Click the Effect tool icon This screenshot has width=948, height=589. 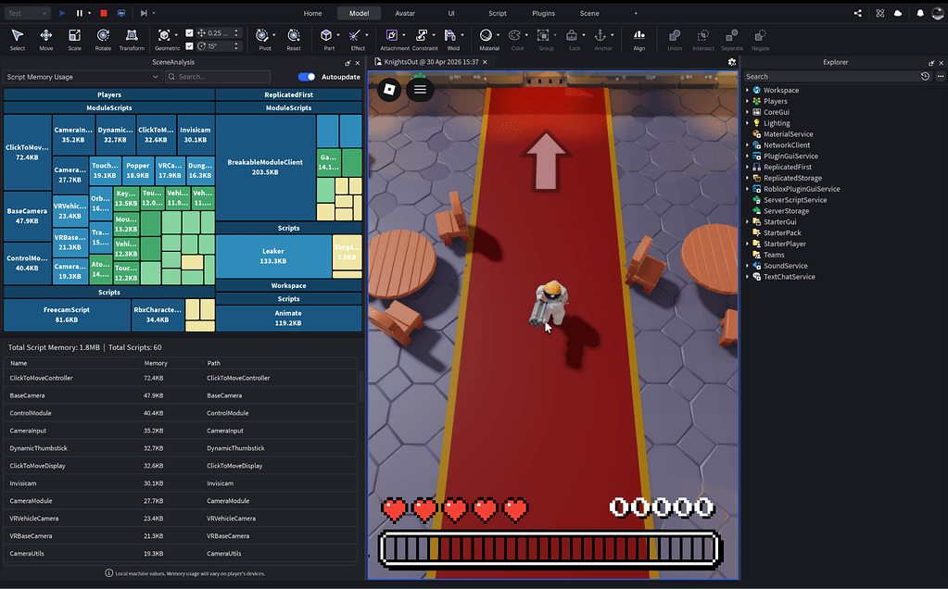(355, 35)
